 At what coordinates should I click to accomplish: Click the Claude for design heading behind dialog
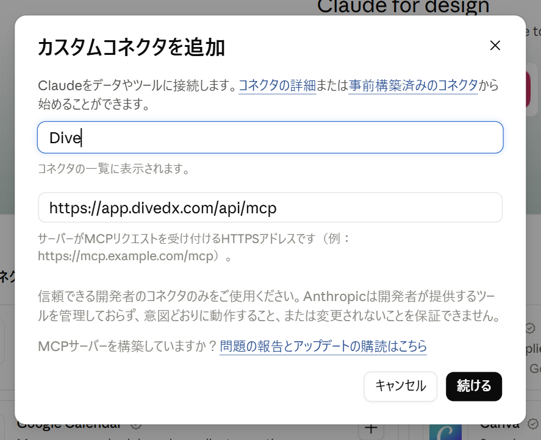coord(403,7)
